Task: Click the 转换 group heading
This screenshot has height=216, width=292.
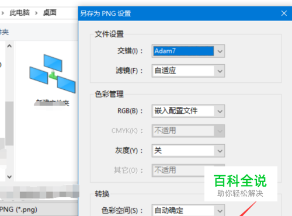Action: [102, 194]
